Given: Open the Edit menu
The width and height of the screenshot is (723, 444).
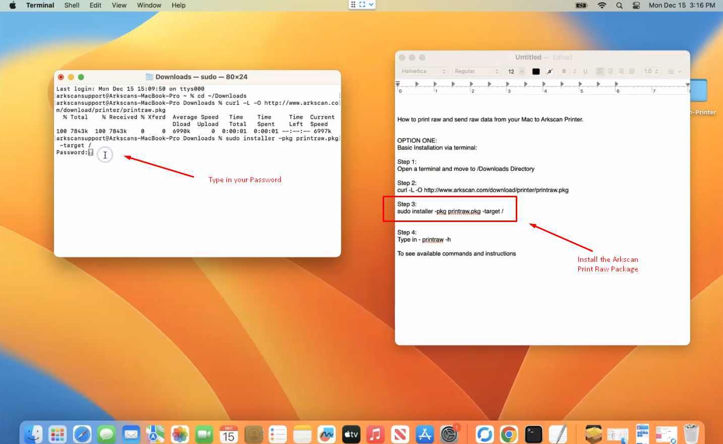Looking at the screenshot, I should click(x=95, y=6).
